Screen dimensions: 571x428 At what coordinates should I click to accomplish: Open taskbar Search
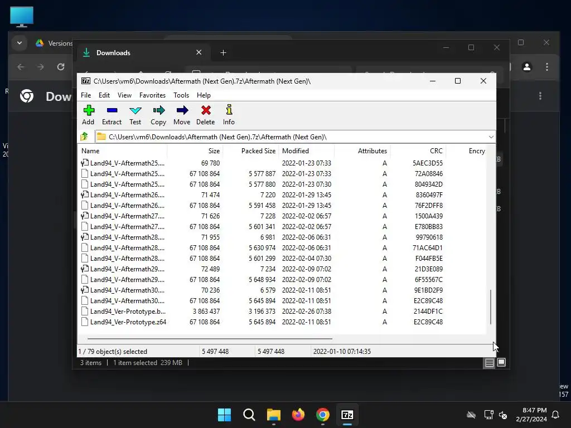click(x=249, y=415)
